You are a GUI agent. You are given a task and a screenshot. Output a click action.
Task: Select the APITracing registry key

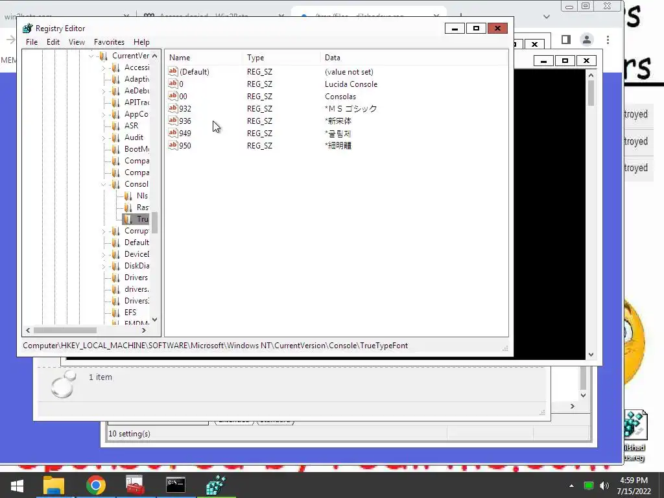tap(137, 102)
